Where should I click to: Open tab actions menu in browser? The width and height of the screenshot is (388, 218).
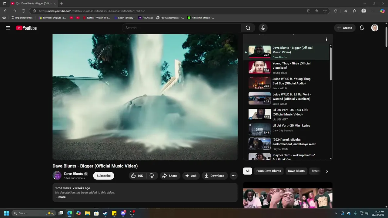click(x=5, y=3)
